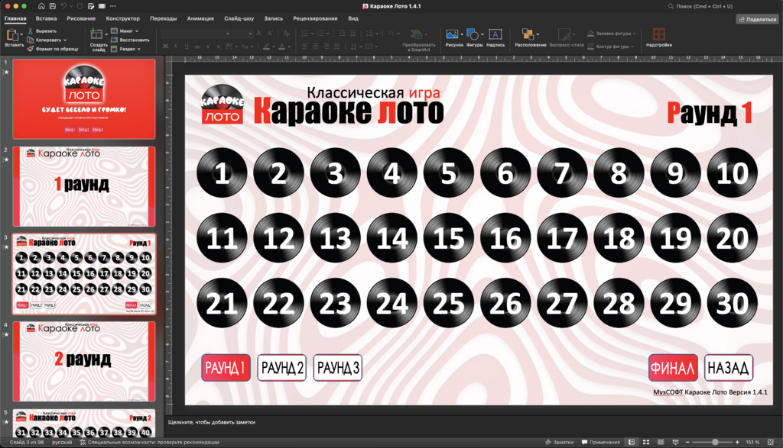
Task: Open the Home icon in title bar
Action: coord(41,6)
